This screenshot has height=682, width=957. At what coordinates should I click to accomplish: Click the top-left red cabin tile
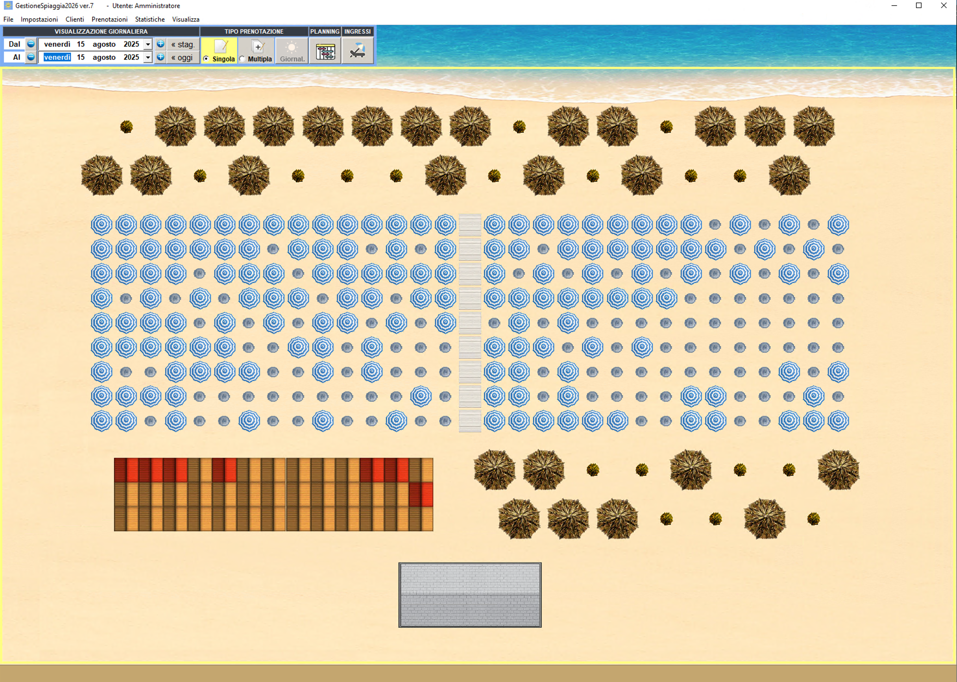120,470
